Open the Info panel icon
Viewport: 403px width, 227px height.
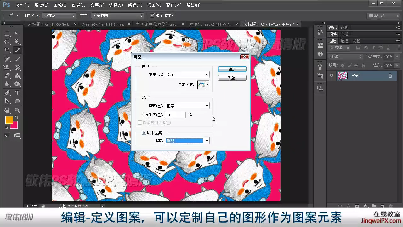[x=320, y=54]
